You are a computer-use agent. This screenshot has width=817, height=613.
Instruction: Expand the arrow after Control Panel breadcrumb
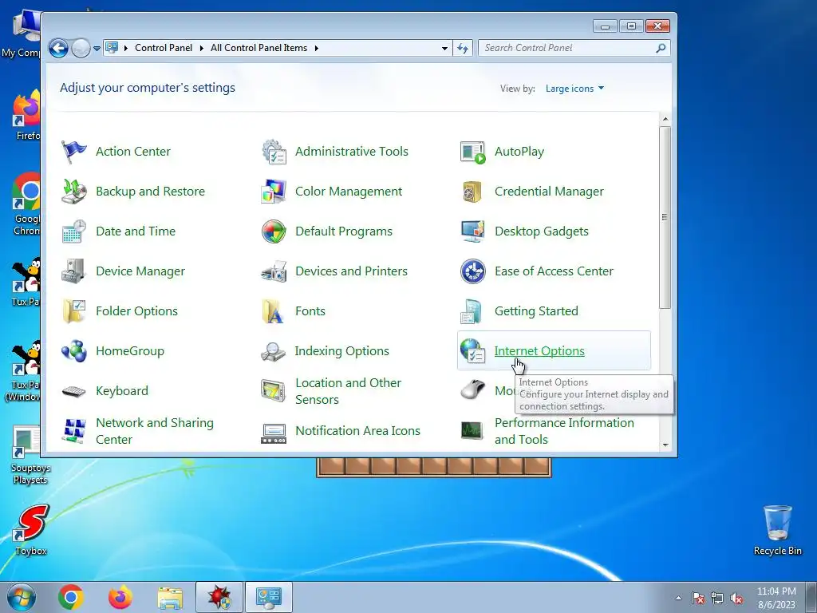(202, 48)
